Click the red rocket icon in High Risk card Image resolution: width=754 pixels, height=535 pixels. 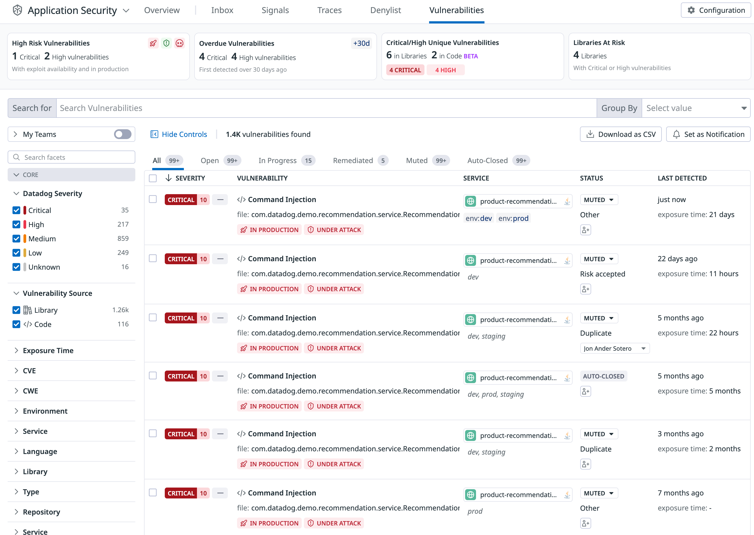(x=153, y=43)
